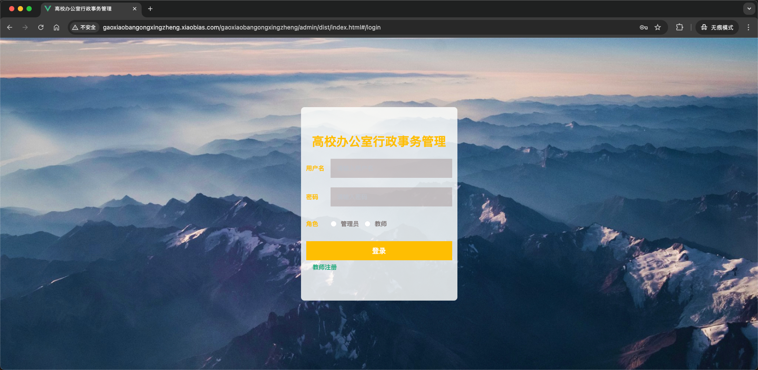The height and width of the screenshot is (370, 758).
Task: Open the browser home page icon
Action: [56, 27]
